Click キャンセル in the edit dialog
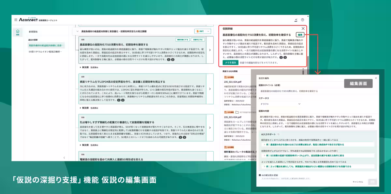Screen dimensions: 391x194 pos(357,182)
